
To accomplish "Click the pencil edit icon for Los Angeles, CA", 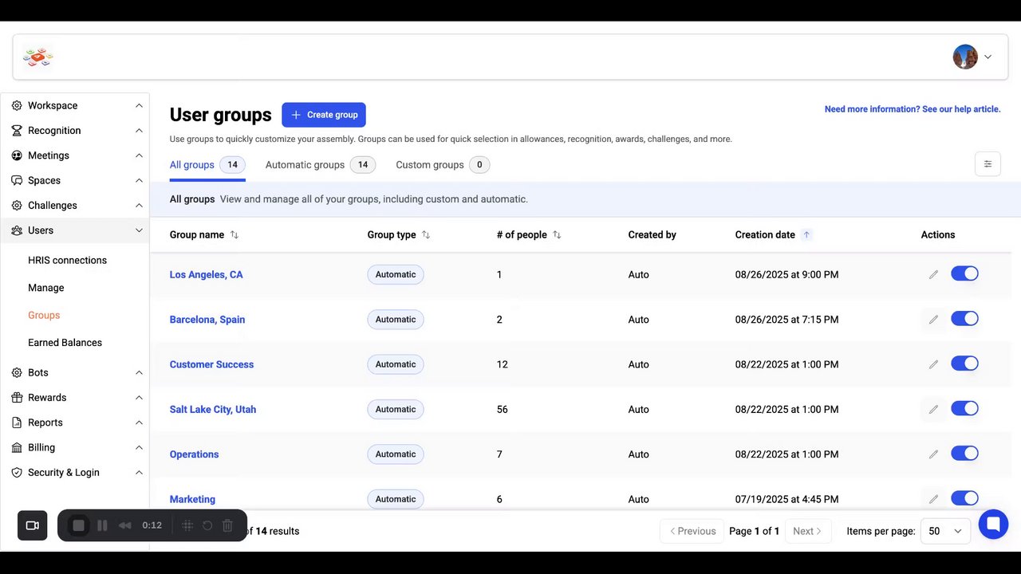I will (933, 274).
